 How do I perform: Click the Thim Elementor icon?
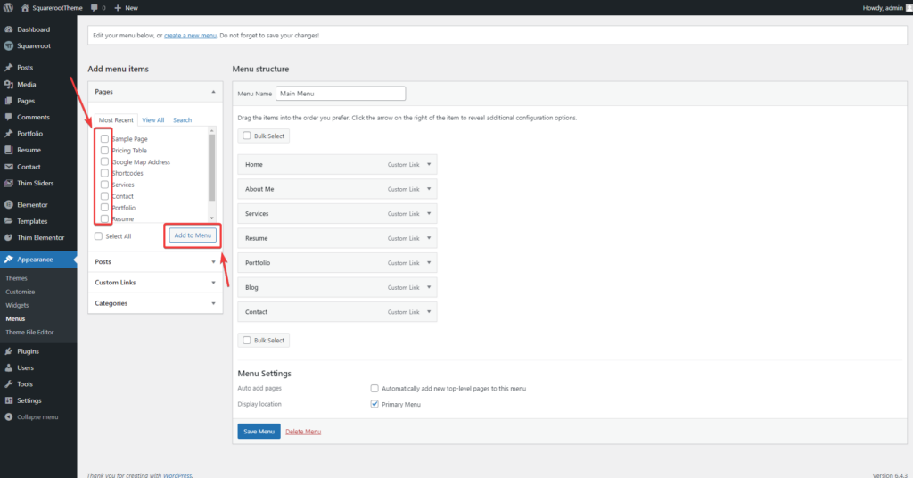[x=9, y=237]
